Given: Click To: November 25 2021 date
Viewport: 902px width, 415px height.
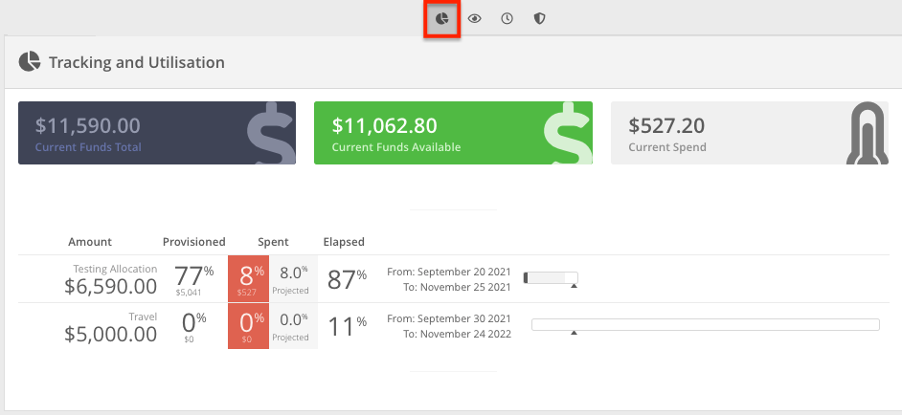Looking at the screenshot, I should pos(457,287).
